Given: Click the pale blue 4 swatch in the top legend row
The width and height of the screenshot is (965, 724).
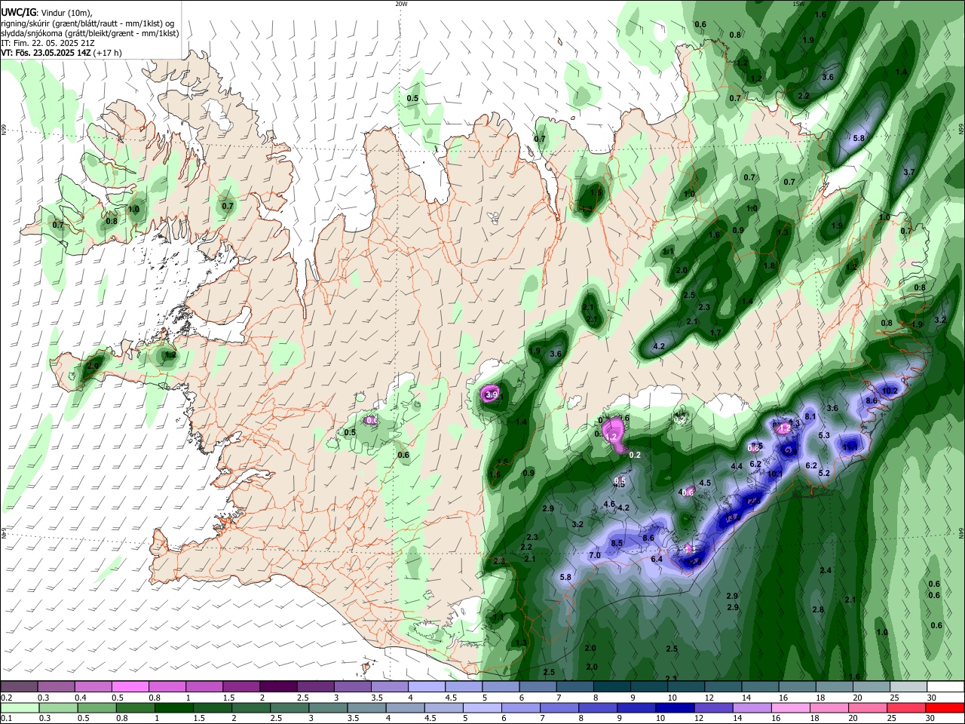Looking at the screenshot, I should pyautogui.click(x=426, y=687).
